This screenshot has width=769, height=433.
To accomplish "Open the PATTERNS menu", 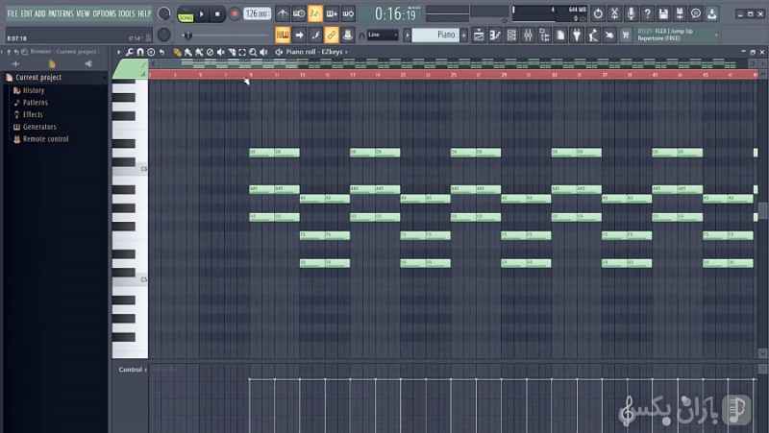I will point(62,13).
